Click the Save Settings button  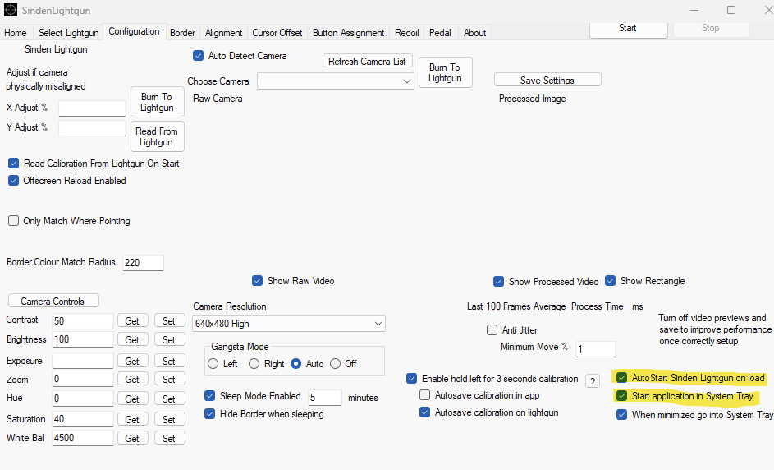[547, 80]
